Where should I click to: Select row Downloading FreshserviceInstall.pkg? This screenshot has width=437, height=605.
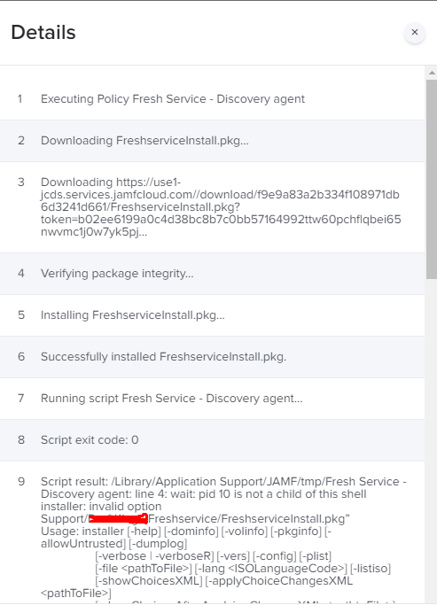coord(213,141)
